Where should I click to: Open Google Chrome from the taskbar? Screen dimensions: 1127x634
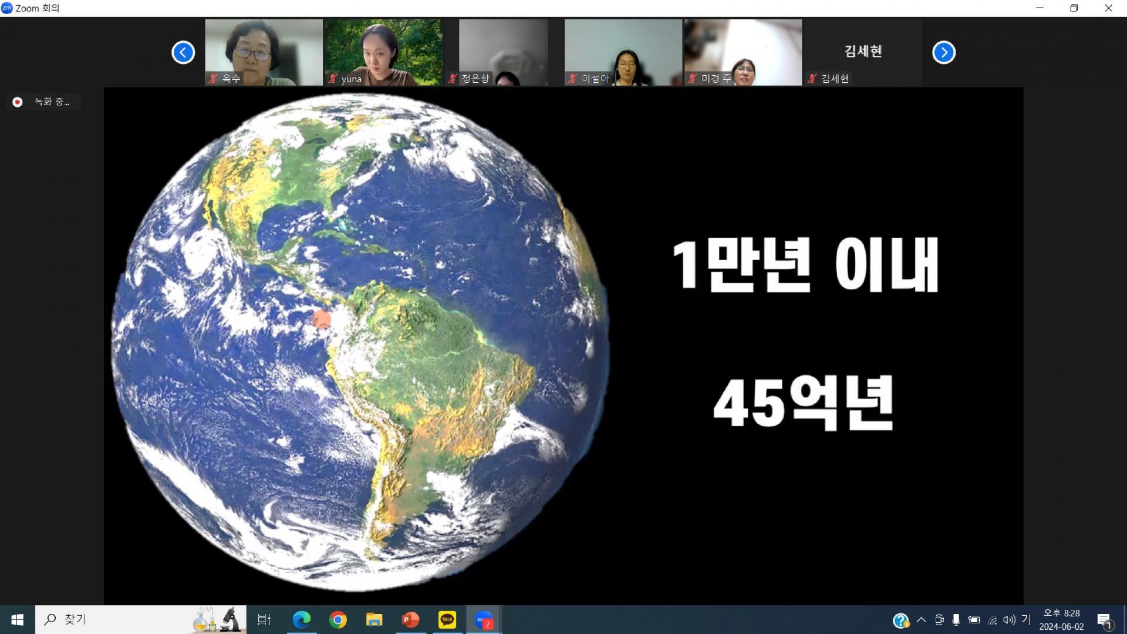click(x=338, y=619)
